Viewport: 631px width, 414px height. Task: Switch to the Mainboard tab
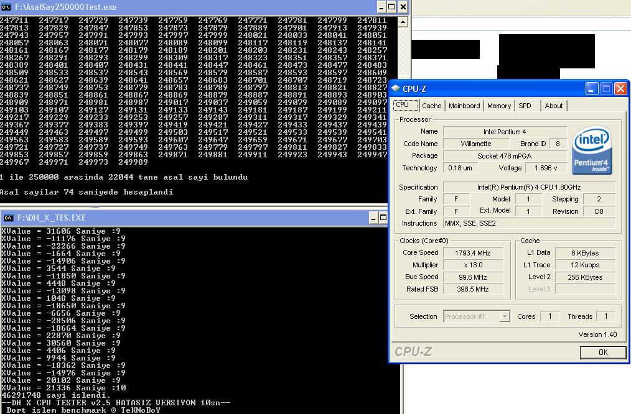[464, 106]
